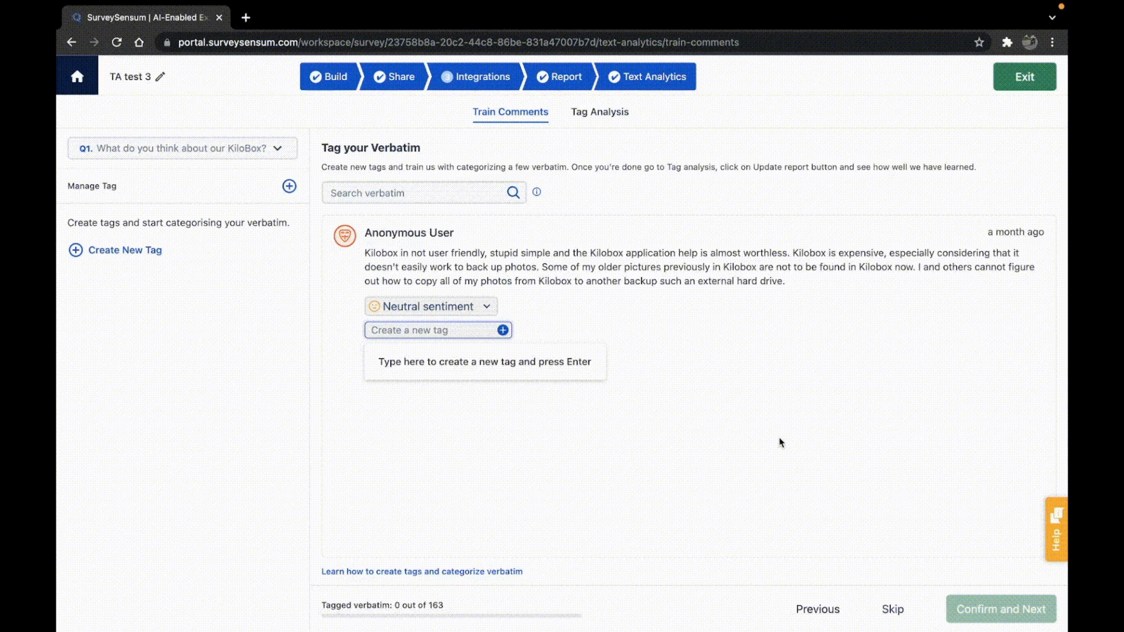Click the Skip button
Viewport: 1124px width, 632px height.
click(x=893, y=609)
